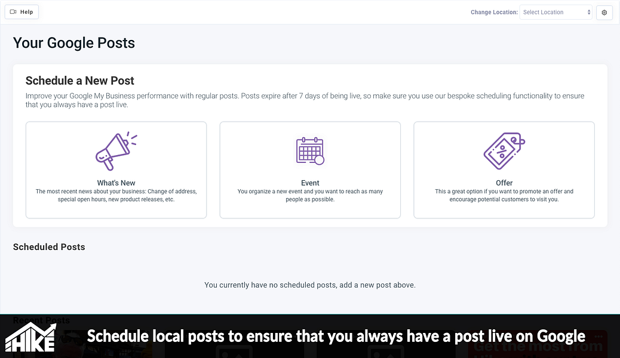Click the 'Your Google Posts' page heading
This screenshot has height=358, width=620.
pos(74,43)
